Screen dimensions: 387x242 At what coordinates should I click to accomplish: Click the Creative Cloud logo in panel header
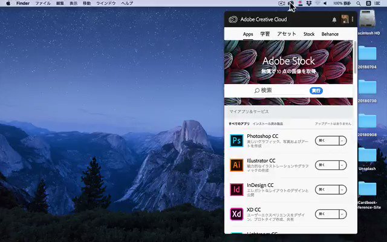click(x=233, y=19)
